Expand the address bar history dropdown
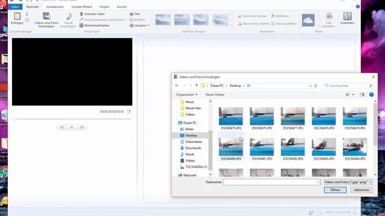 click(310, 86)
